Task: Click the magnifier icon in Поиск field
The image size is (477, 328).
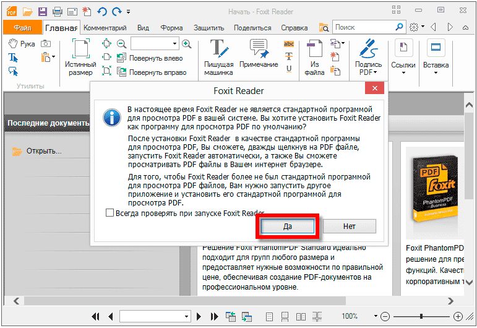Action: [399, 27]
